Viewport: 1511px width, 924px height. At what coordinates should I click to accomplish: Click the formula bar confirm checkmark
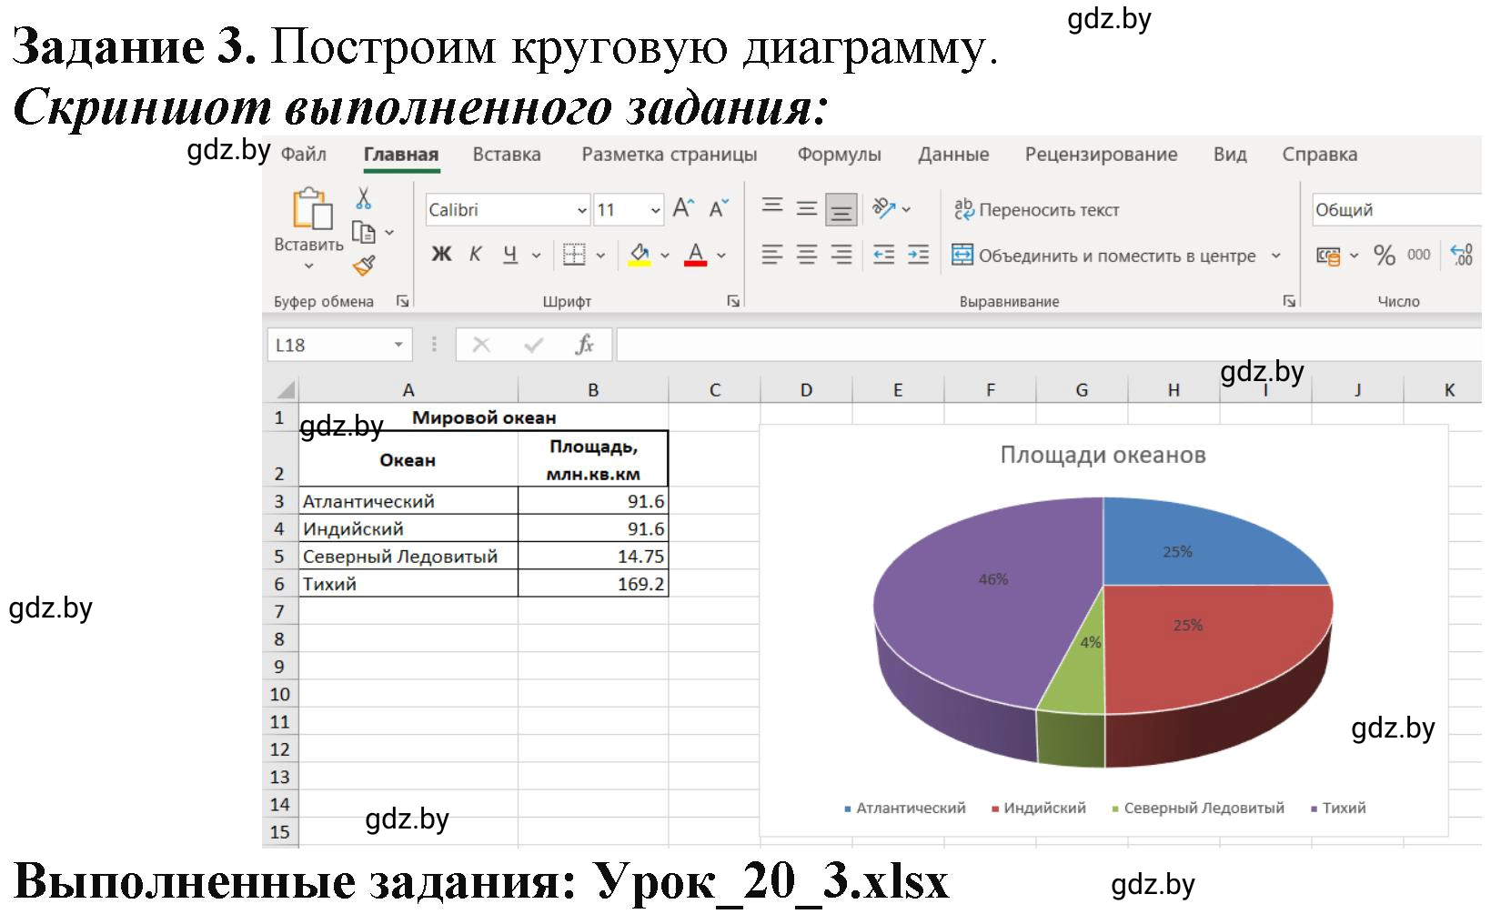[534, 345]
